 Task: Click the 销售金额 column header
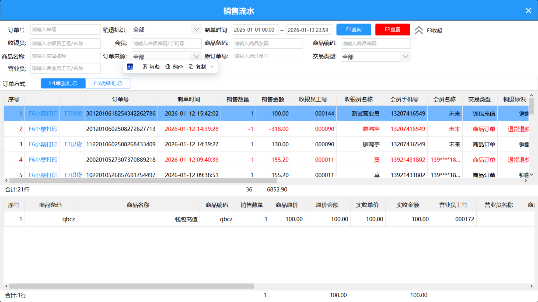(273, 99)
